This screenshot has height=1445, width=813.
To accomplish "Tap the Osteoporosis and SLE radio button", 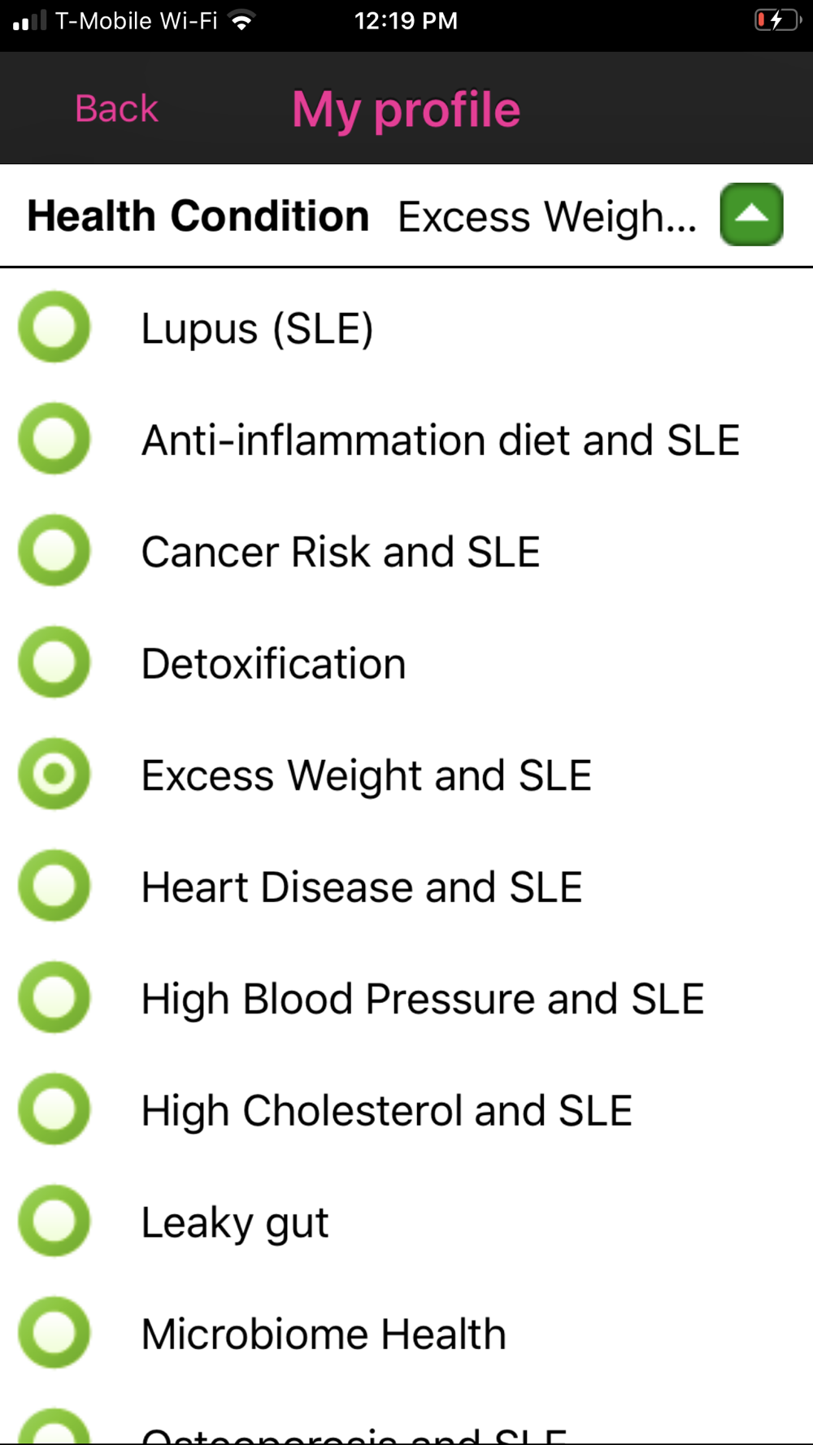I will point(54,1427).
